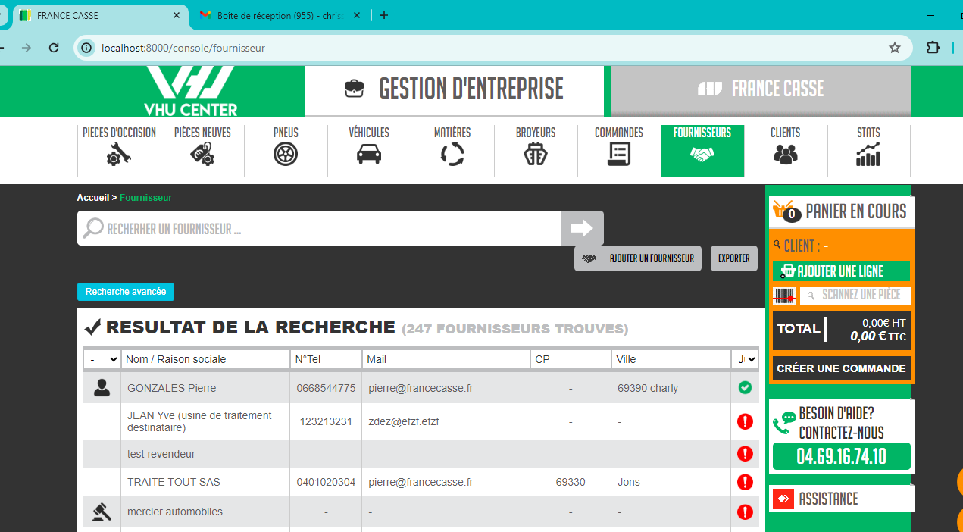The width and height of the screenshot is (963, 532).
Task: Go to Clients group icon
Action: (x=786, y=154)
